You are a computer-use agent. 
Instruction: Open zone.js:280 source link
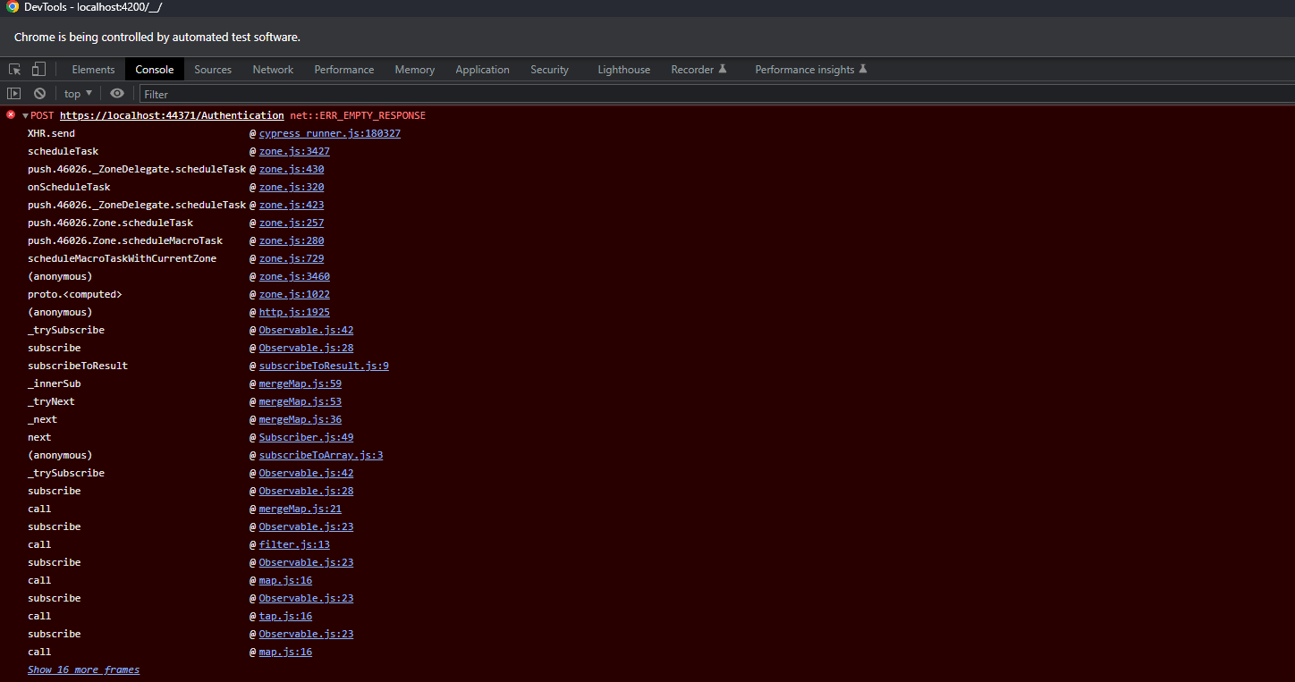click(x=292, y=240)
